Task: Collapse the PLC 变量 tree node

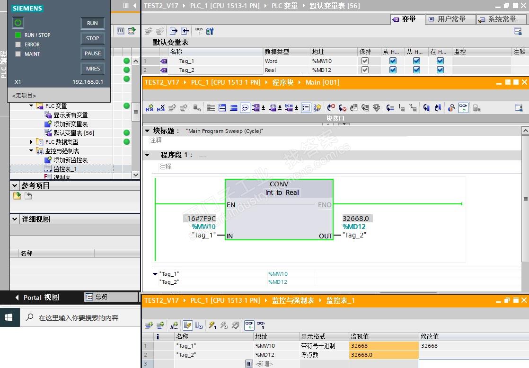Action: [x=31, y=105]
